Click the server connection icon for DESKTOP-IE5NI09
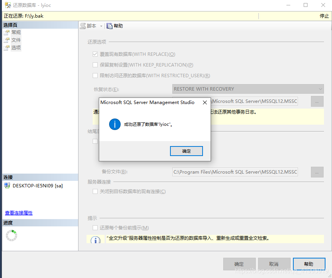332x278 pixels. pyautogui.click(x=7, y=186)
